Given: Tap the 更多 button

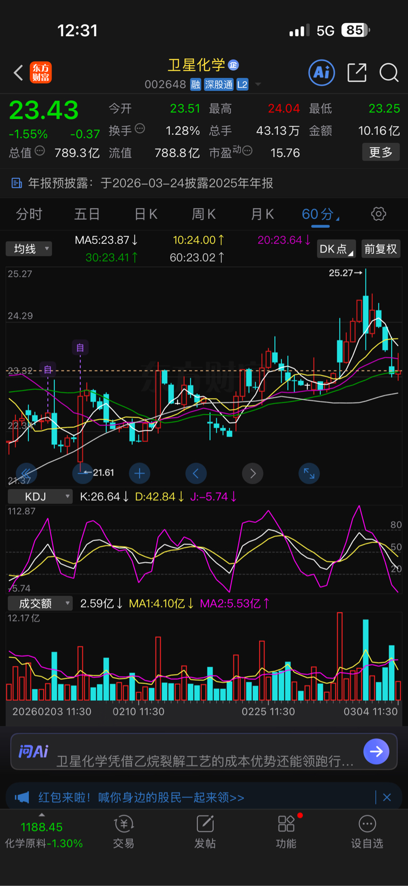Looking at the screenshot, I should (381, 152).
